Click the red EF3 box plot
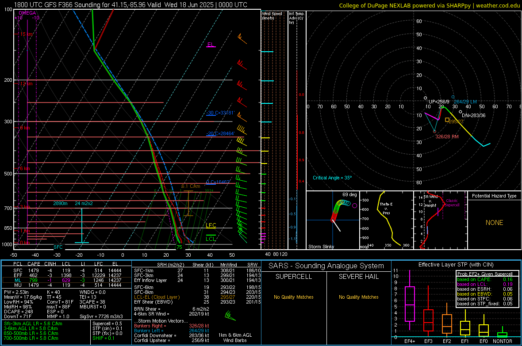Image resolution: width=522 pixels, height=346 pixels. pos(428,320)
